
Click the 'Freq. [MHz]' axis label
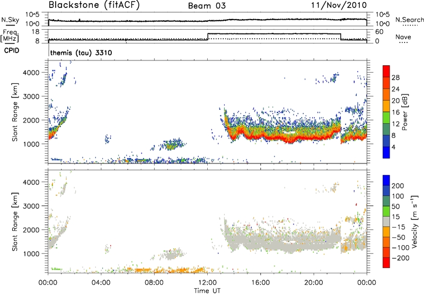pos(10,36)
